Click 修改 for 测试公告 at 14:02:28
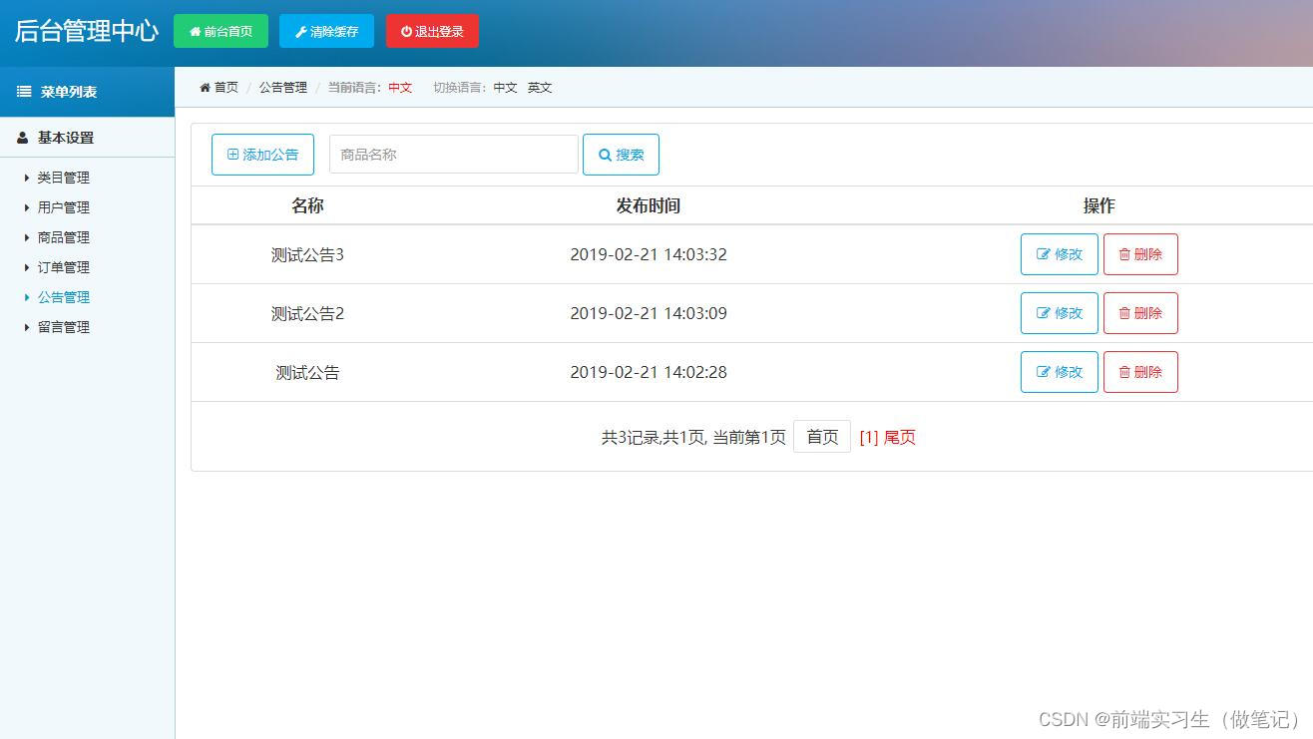 point(1060,372)
